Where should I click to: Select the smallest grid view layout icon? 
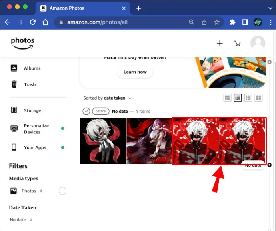[238, 98]
